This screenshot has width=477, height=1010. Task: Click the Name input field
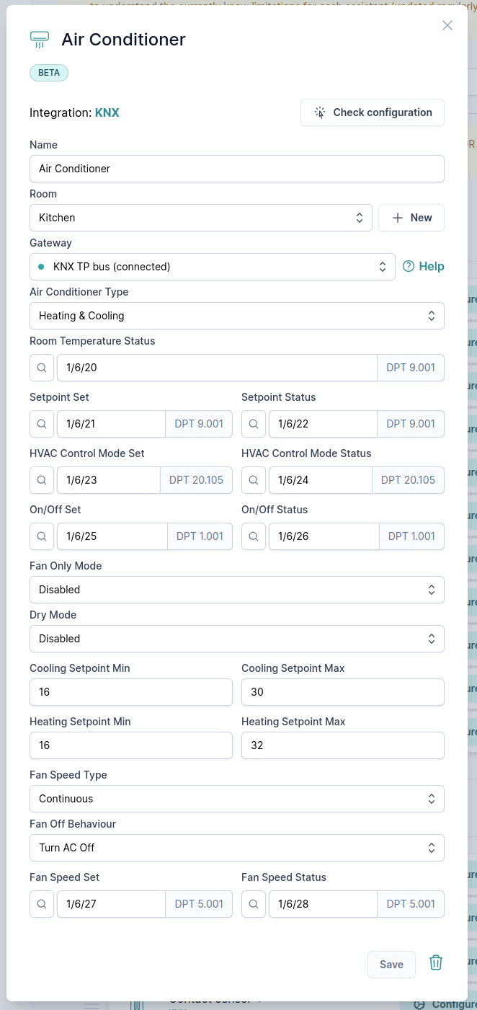(236, 169)
